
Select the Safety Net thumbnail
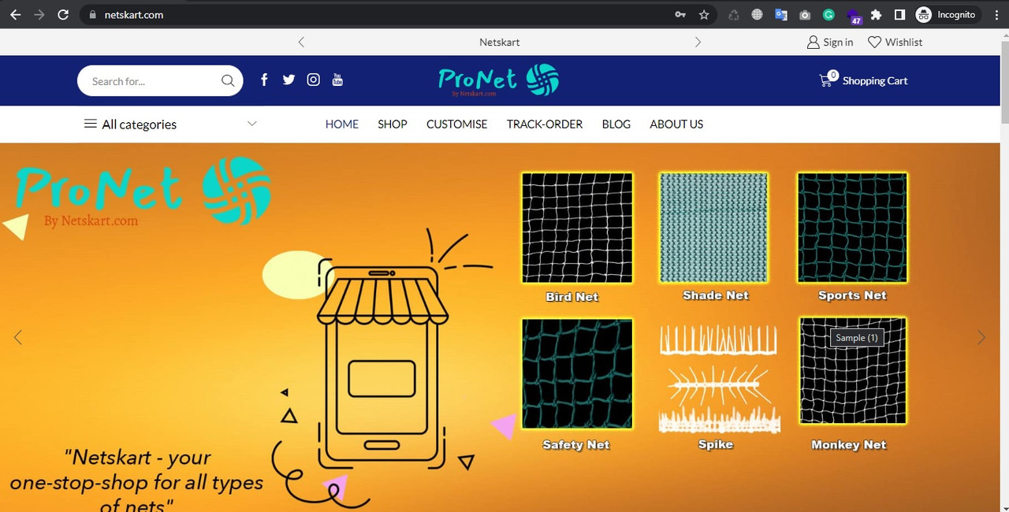click(577, 373)
